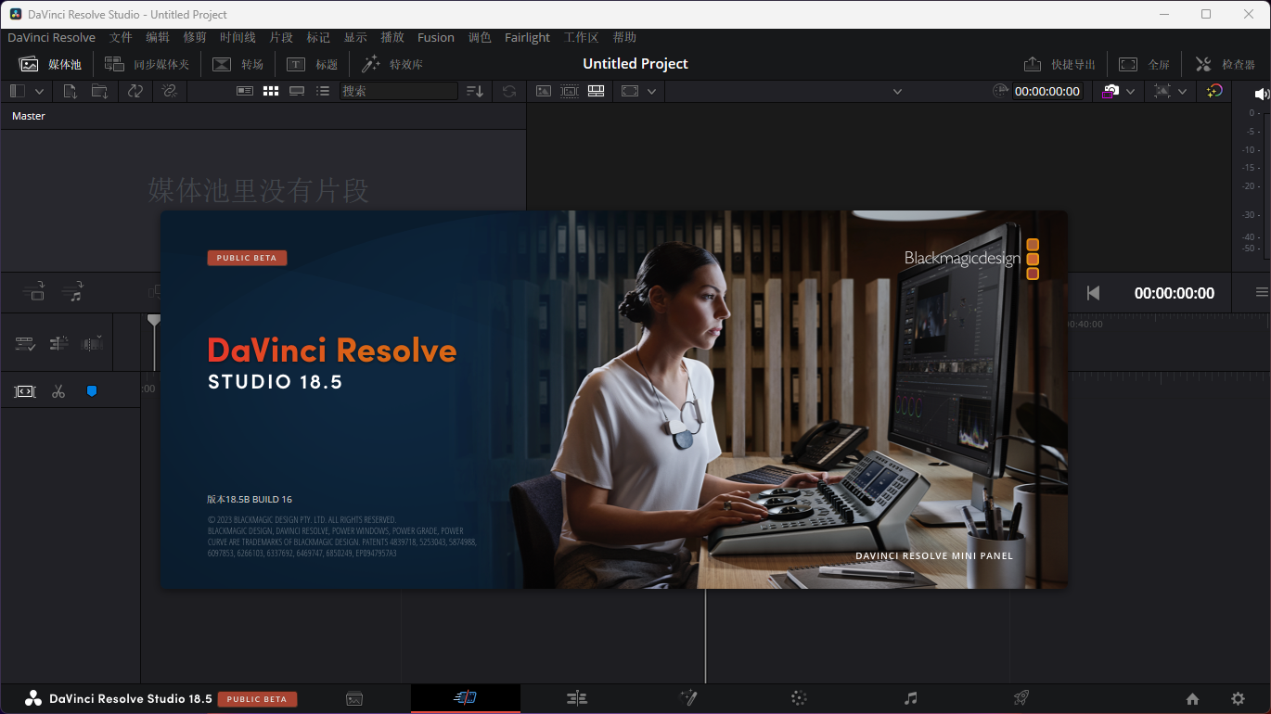Toggle the 检查器 inspector panel

pyautogui.click(x=1225, y=64)
